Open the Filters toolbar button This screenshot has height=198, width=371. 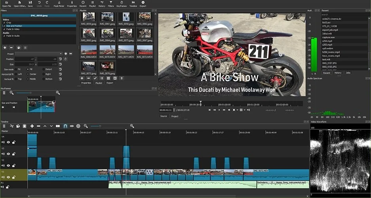point(111,4)
